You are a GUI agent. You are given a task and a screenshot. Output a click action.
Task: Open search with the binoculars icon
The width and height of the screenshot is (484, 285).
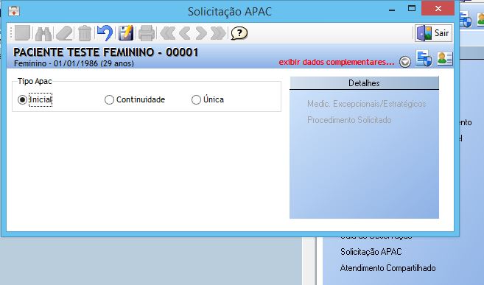43,33
